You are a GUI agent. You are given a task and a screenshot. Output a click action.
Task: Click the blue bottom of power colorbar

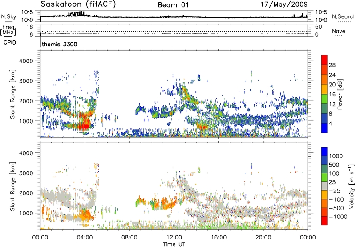point(324,128)
